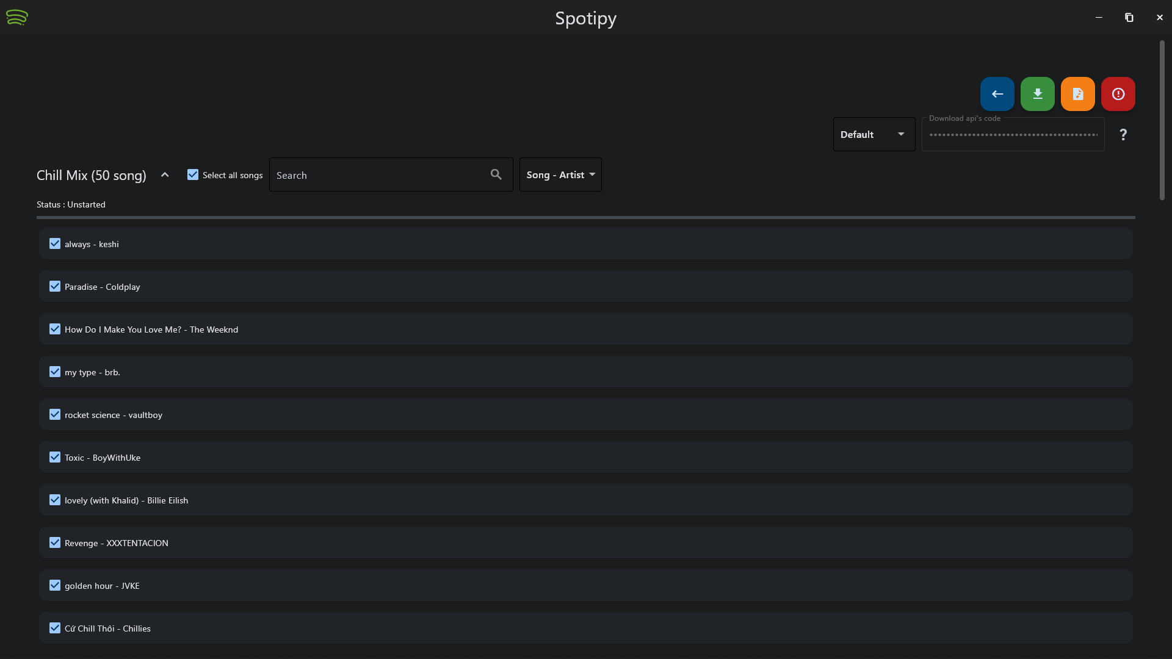Click the search magnifier icon
The width and height of the screenshot is (1172, 659).
[496, 175]
